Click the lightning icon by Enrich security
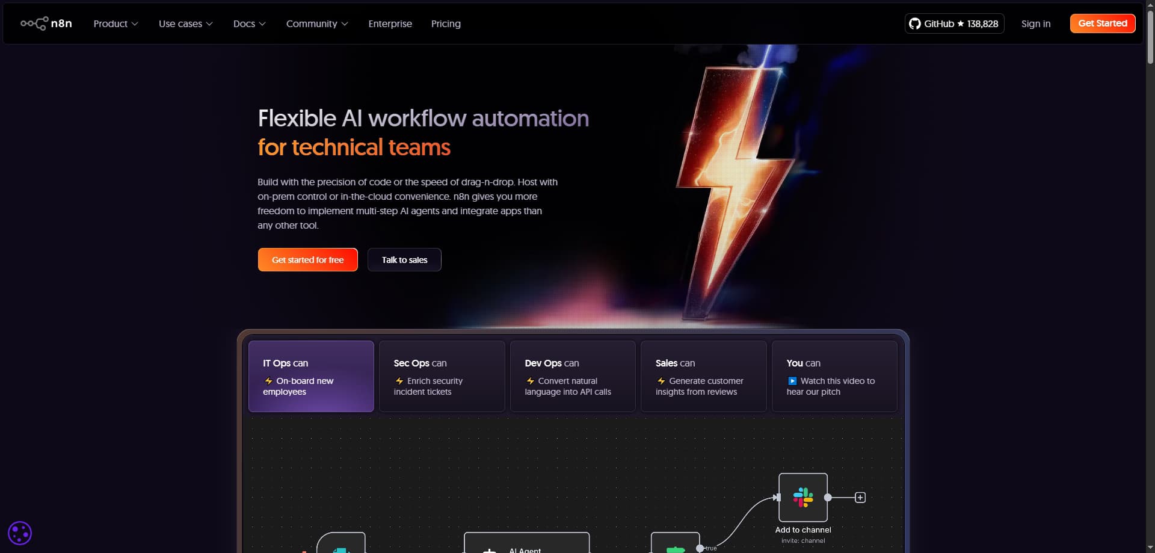1155x553 pixels. [x=399, y=381]
